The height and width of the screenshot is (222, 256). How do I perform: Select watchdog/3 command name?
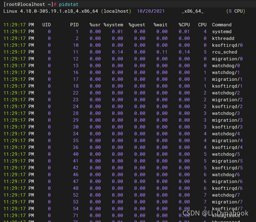(x=226, y=113)
